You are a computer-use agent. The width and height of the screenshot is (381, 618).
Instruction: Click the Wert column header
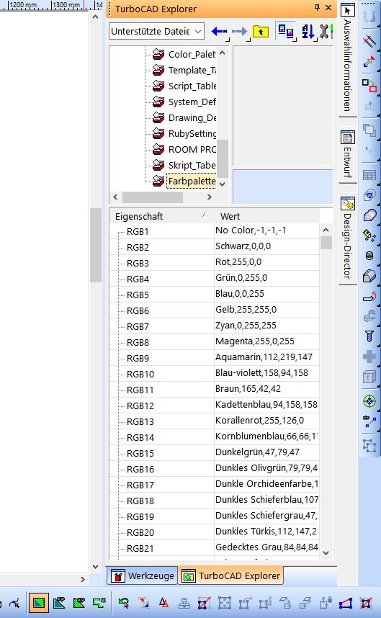(x=266, y=216)
